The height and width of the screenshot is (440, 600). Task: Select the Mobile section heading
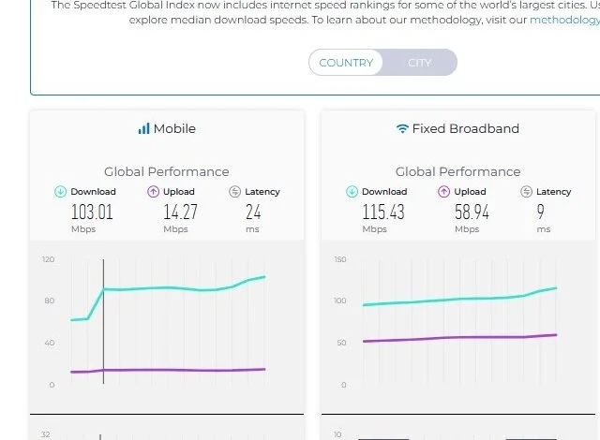point(174,128)
